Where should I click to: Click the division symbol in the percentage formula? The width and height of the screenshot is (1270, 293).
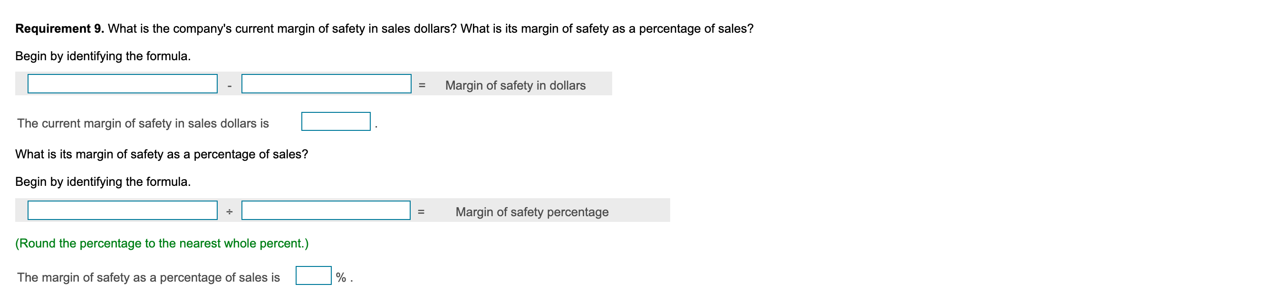(229, 211)
